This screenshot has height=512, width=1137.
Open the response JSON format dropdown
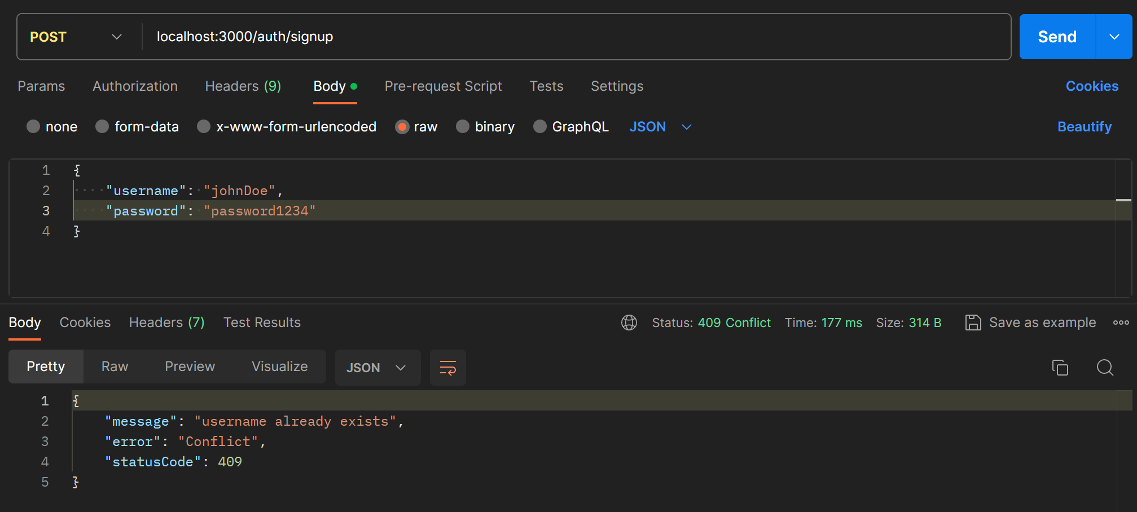point(377,368)
